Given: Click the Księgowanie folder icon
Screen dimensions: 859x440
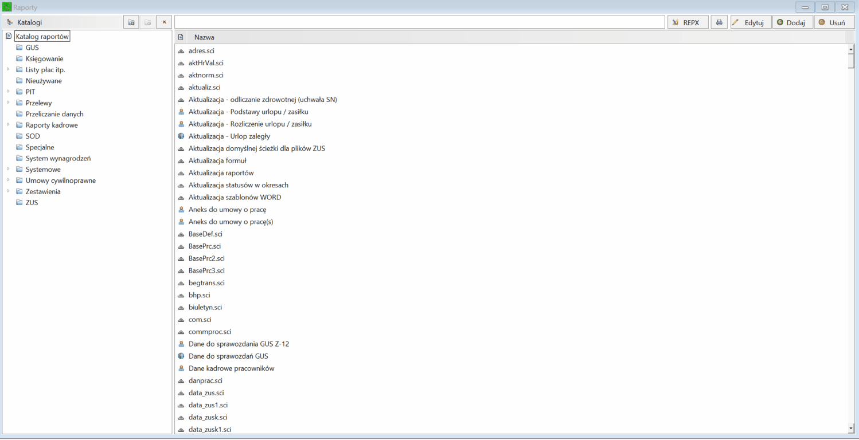Looking at the screenshot, I should 19,58.
